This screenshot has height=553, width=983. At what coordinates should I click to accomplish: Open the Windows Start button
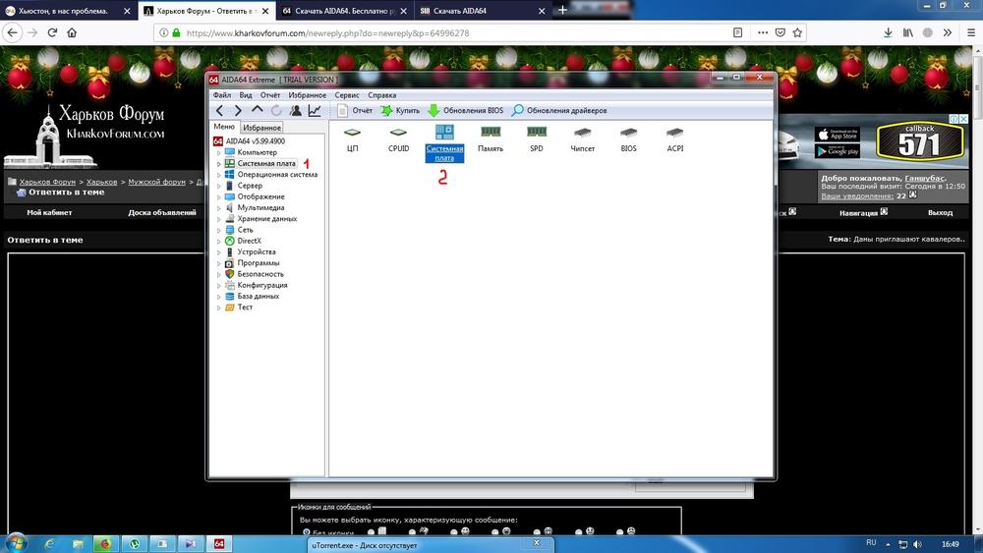(15, 543)
